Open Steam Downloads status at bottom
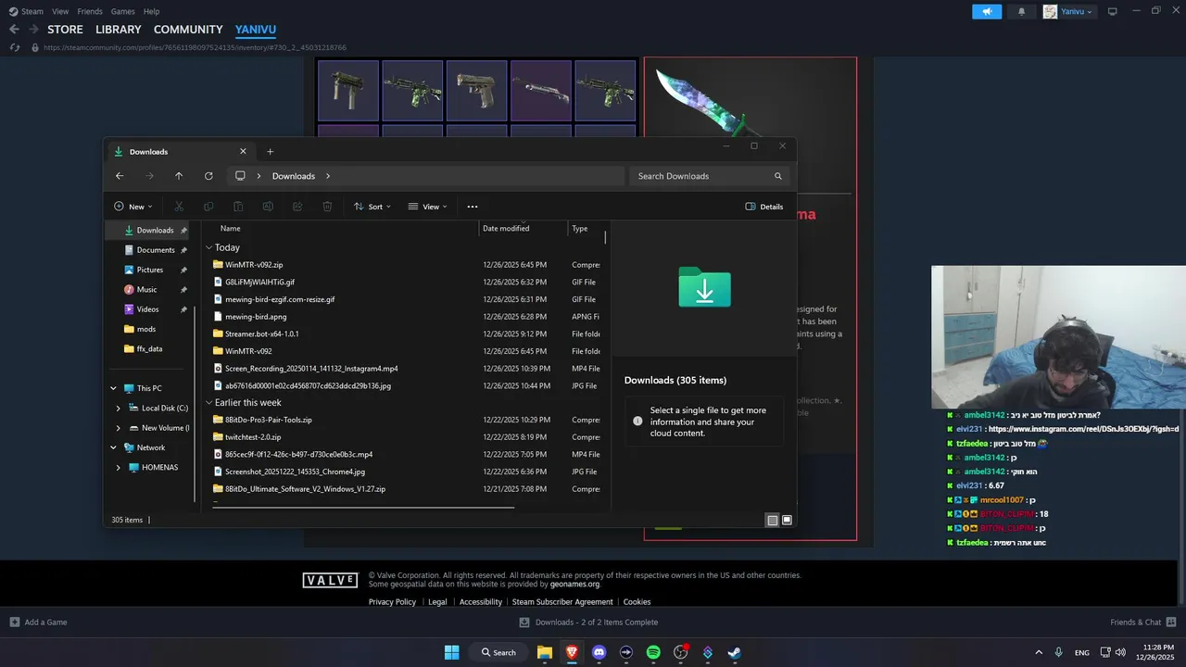Screen dimensions: 1186x667 click(x=588, y=623)
